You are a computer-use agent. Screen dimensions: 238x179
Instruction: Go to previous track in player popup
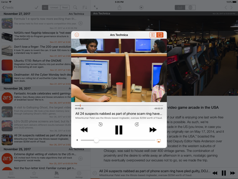84,130
